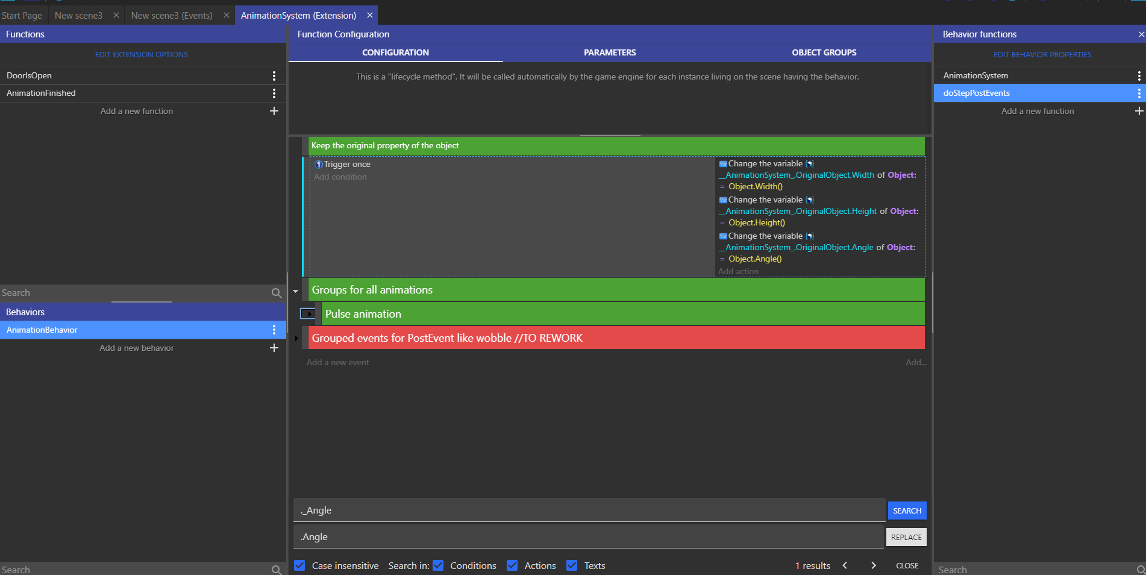
Task: Click the SEARCH button
Action: 907,511
